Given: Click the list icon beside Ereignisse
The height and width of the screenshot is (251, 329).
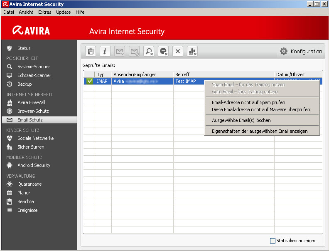Looking at the screenshot, I should pos(10,210).
